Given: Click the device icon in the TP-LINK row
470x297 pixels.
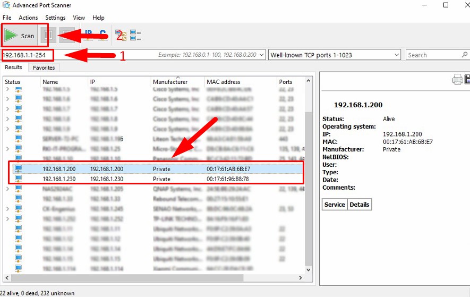Looking at the screenshot, I should pyautogui.click(x=18, y=219).
